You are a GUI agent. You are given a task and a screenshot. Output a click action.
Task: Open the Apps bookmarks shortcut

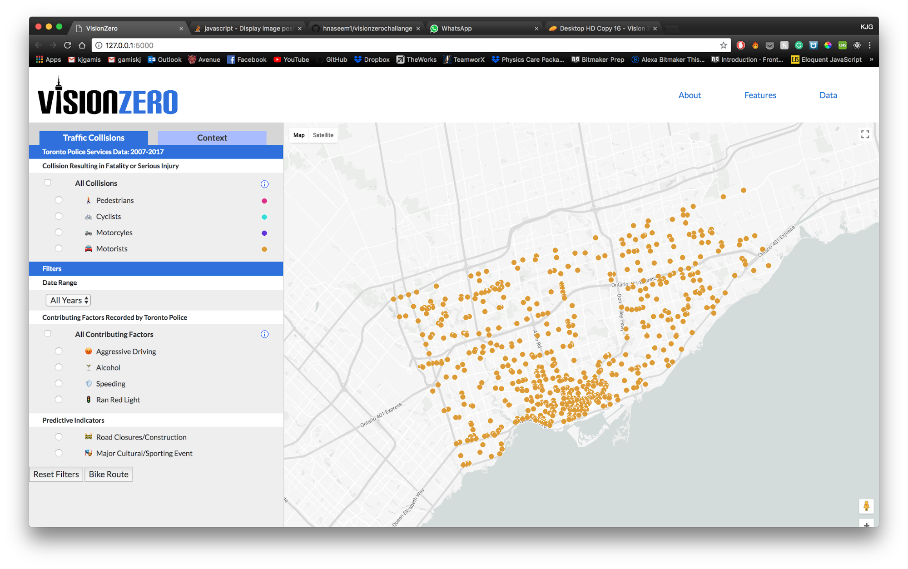point(48,59)
